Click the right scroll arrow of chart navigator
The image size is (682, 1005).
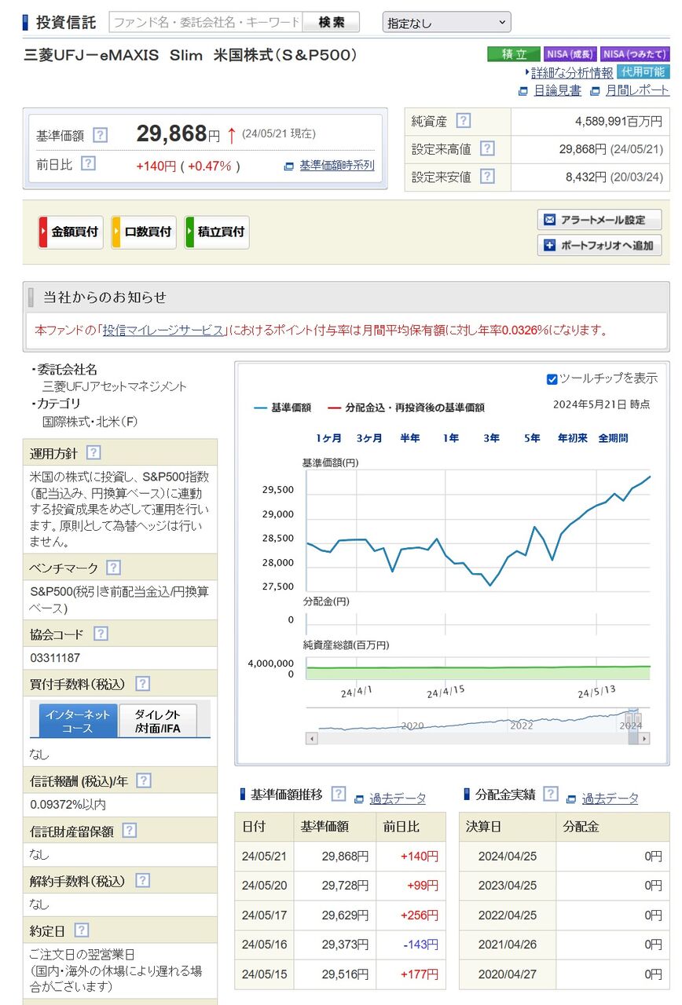pos(646,738)
